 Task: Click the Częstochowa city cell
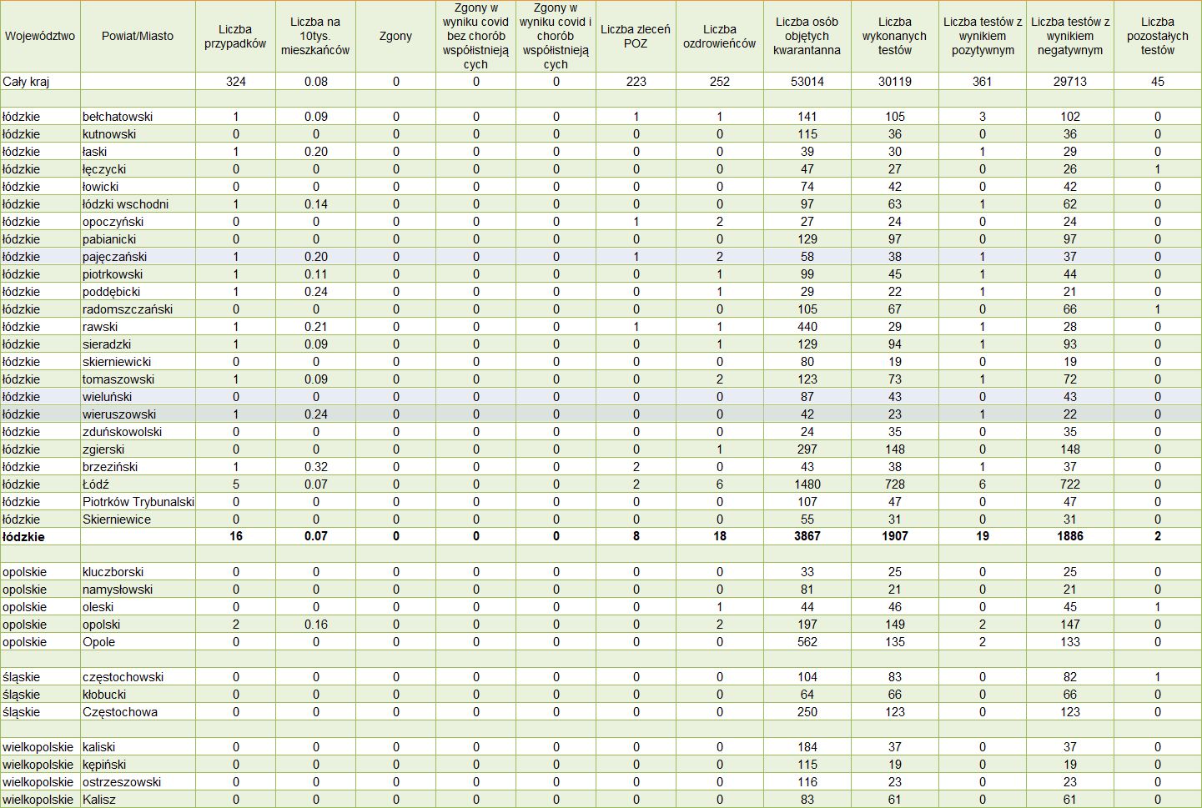coord(138,712)
